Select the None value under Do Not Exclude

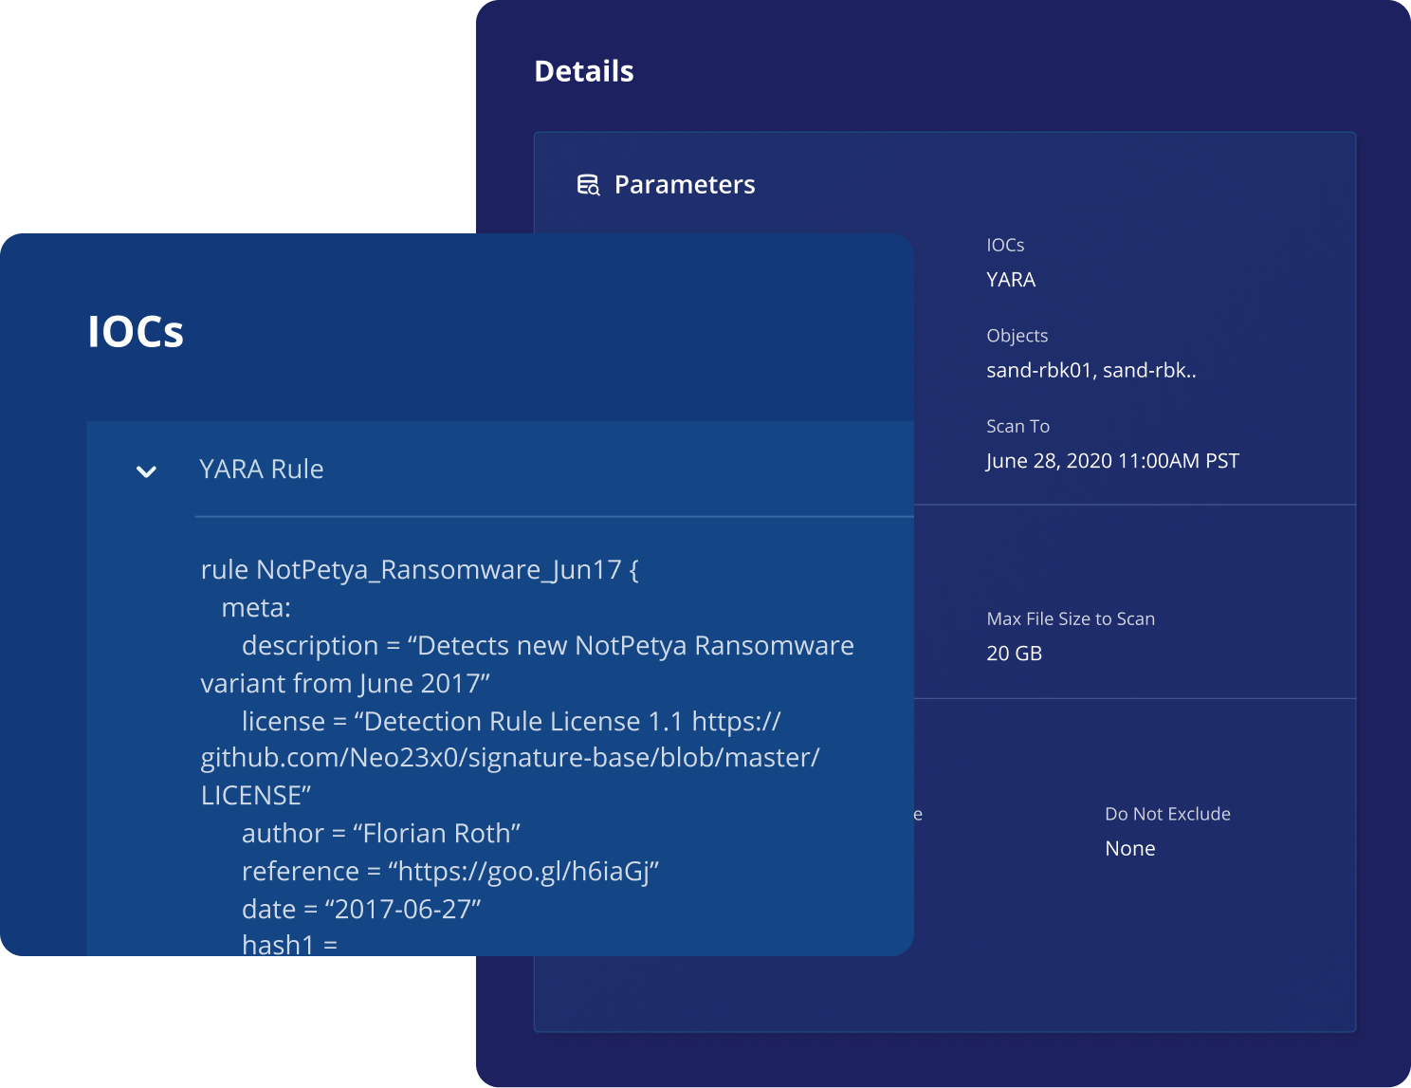pos(1129,849)
